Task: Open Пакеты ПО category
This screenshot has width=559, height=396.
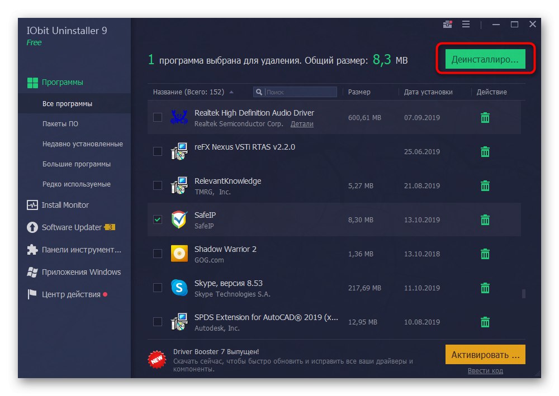Action: [x=60, y=124]
